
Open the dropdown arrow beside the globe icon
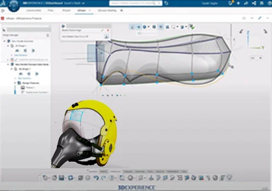tap(149, 27)
